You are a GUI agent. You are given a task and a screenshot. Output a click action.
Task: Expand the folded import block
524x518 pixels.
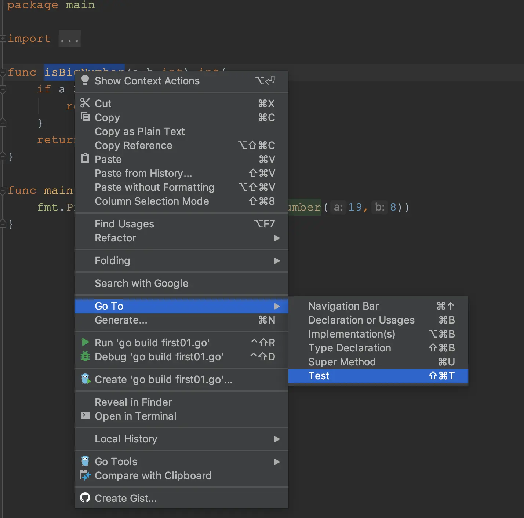pyautogui.click(x=3, y=38)
